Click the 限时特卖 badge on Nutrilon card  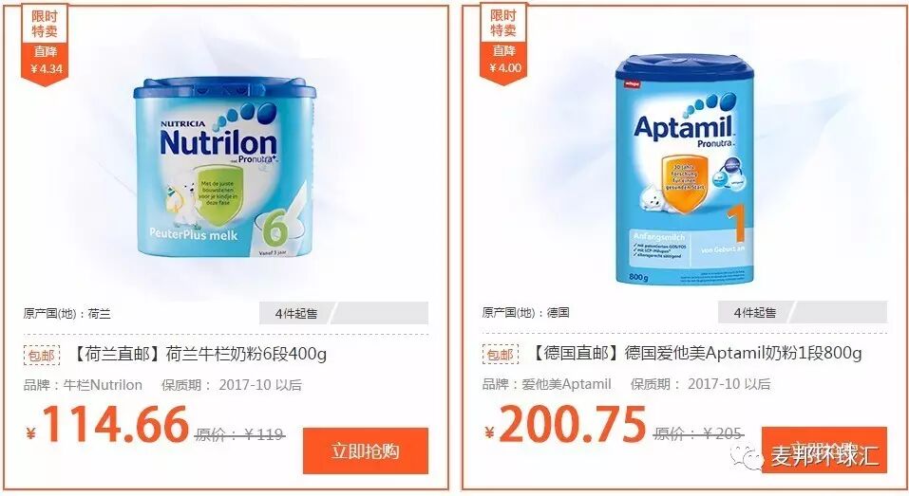tap(45, 25)
